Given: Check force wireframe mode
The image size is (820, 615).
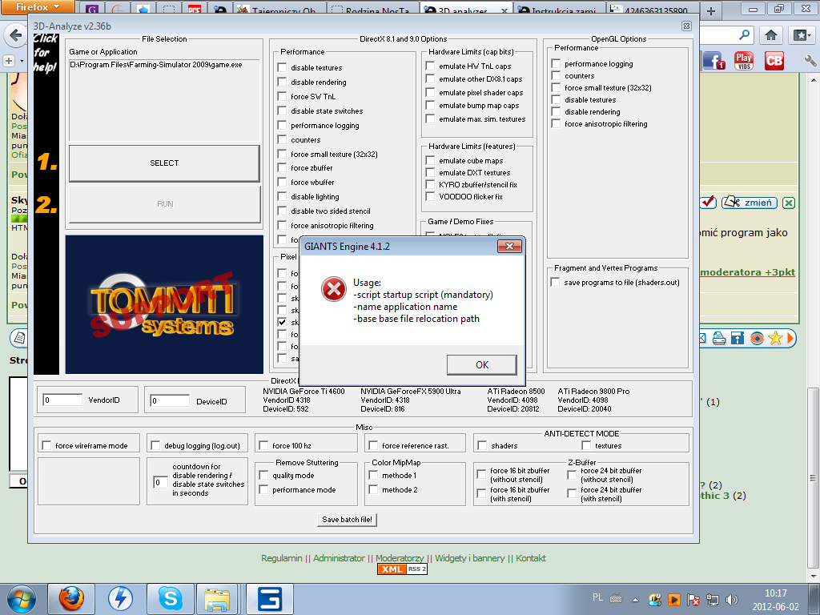Looking at the screenshot, I should 46,445.
